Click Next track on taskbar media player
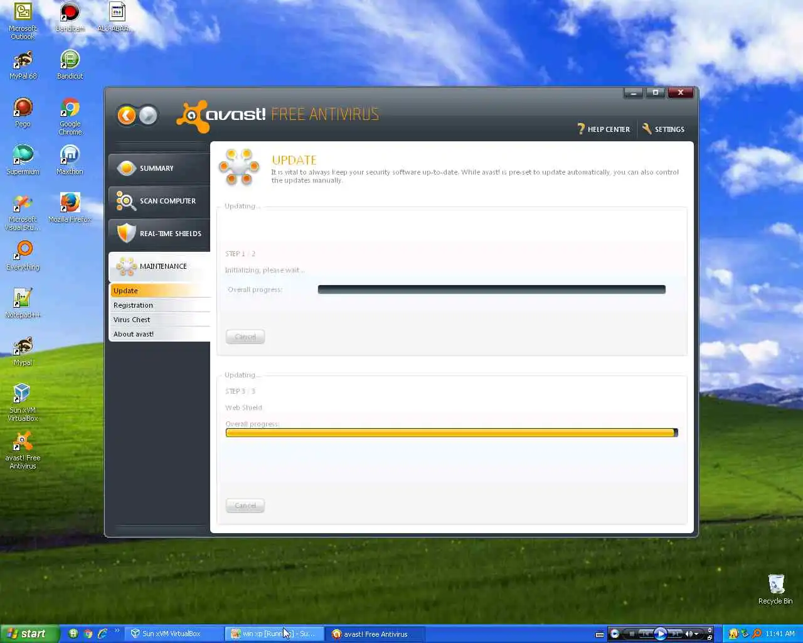803x643 pixels. [x=676, y=634]
